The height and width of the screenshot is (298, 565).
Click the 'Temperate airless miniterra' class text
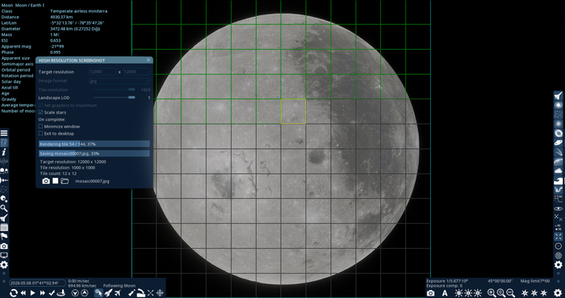click(78, 11)
